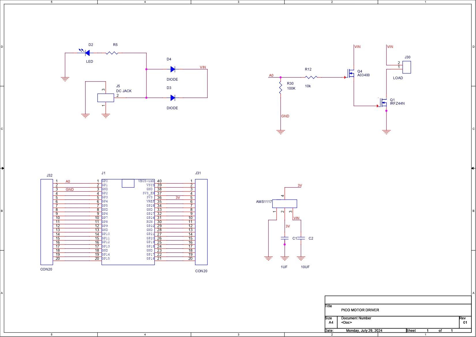Image resolution: width=476 pixels, height=337 pixels.
Task: Click the RUN pin name on J1
Action: click(x=149, y=222)
